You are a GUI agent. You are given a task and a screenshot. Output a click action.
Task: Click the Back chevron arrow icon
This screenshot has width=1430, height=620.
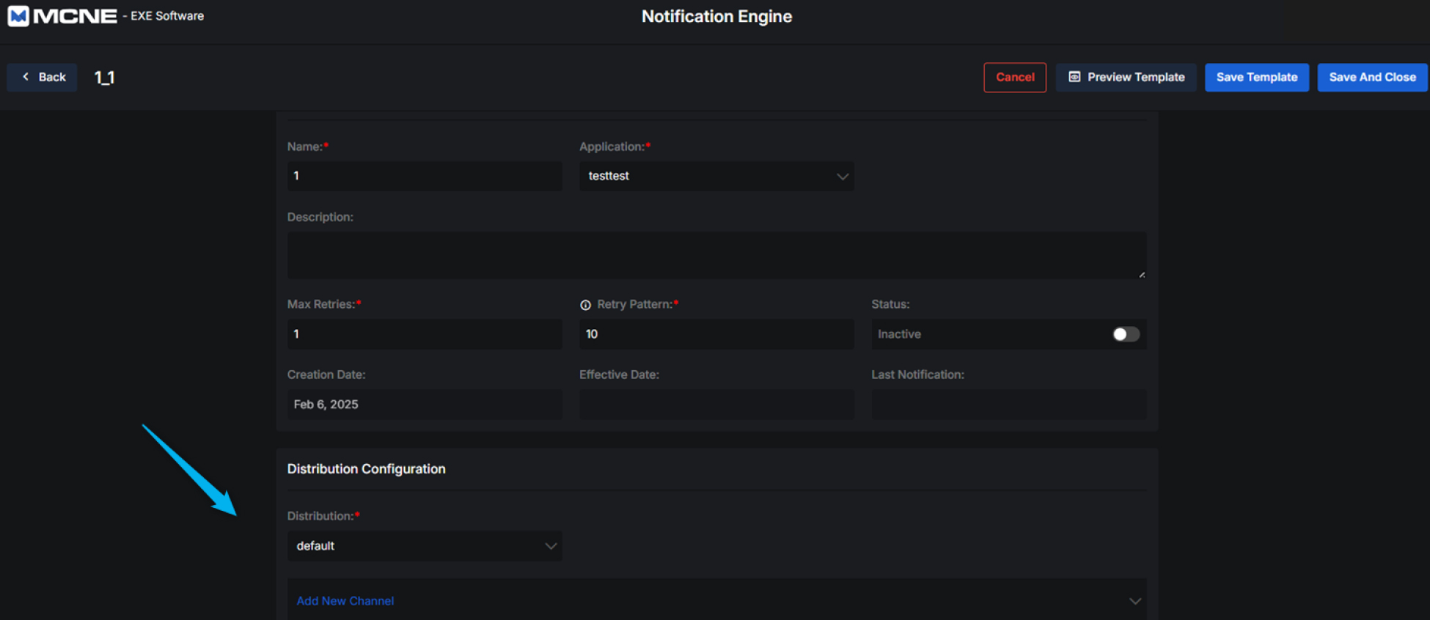pyautogui.click(x=26, y=77)
